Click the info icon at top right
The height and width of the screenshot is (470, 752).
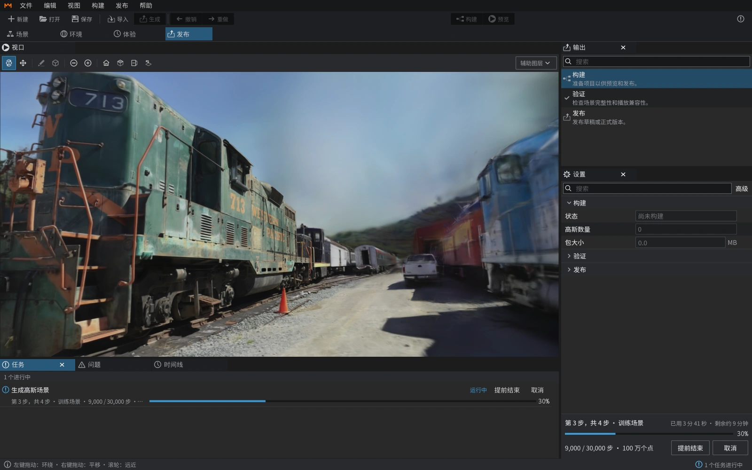pyautogui.click(x=741, y=19)
